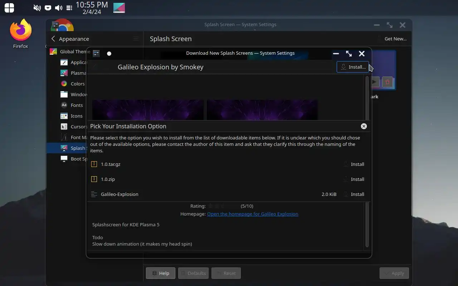Click the 1.0.tar.gz archive icon
Screen dimensions: 458x286
94,164
